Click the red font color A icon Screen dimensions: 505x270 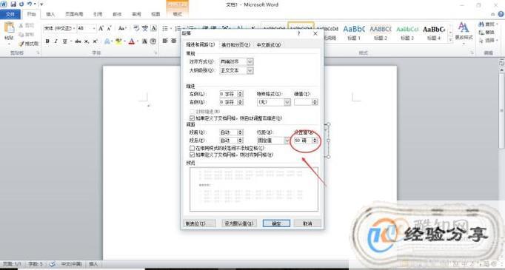(131, 41)
